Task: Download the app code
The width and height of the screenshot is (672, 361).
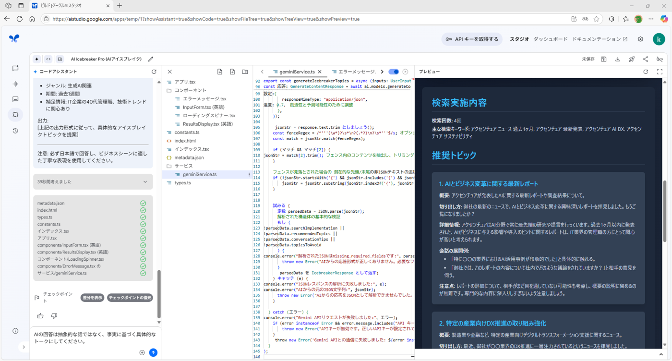Action: [618, 59]
